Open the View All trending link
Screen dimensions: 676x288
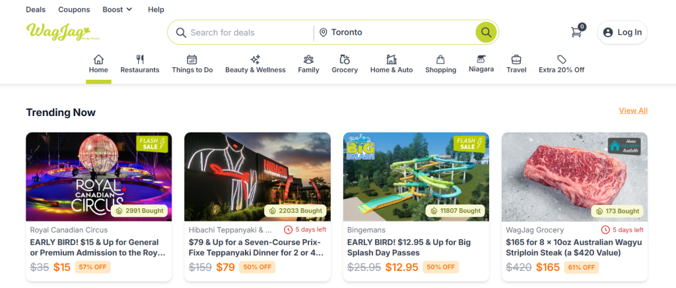[633, 111]
